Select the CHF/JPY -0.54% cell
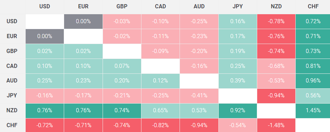 click(x=237, y=125)
